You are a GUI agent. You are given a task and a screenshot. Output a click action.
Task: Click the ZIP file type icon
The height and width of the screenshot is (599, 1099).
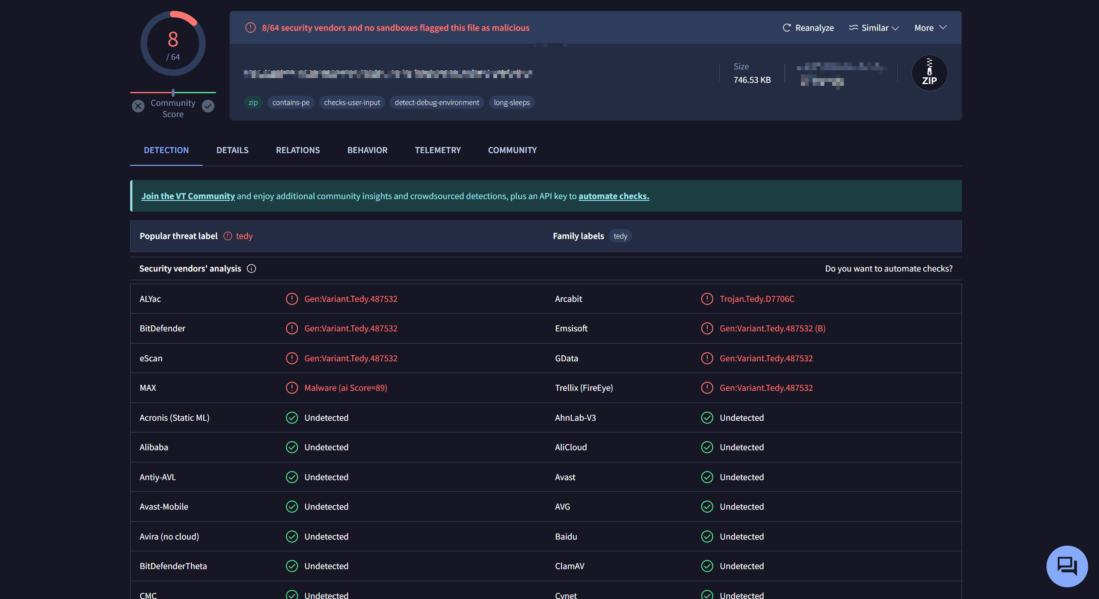929,73
